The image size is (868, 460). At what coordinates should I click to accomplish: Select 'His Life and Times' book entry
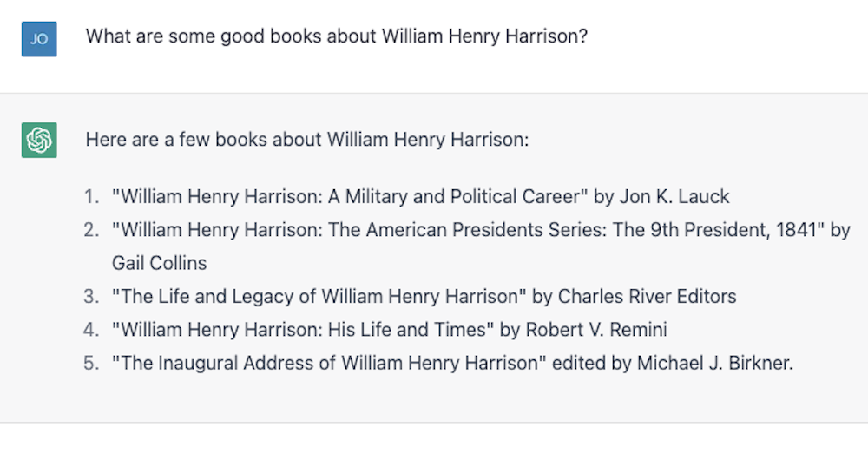[x=389, y=329]
